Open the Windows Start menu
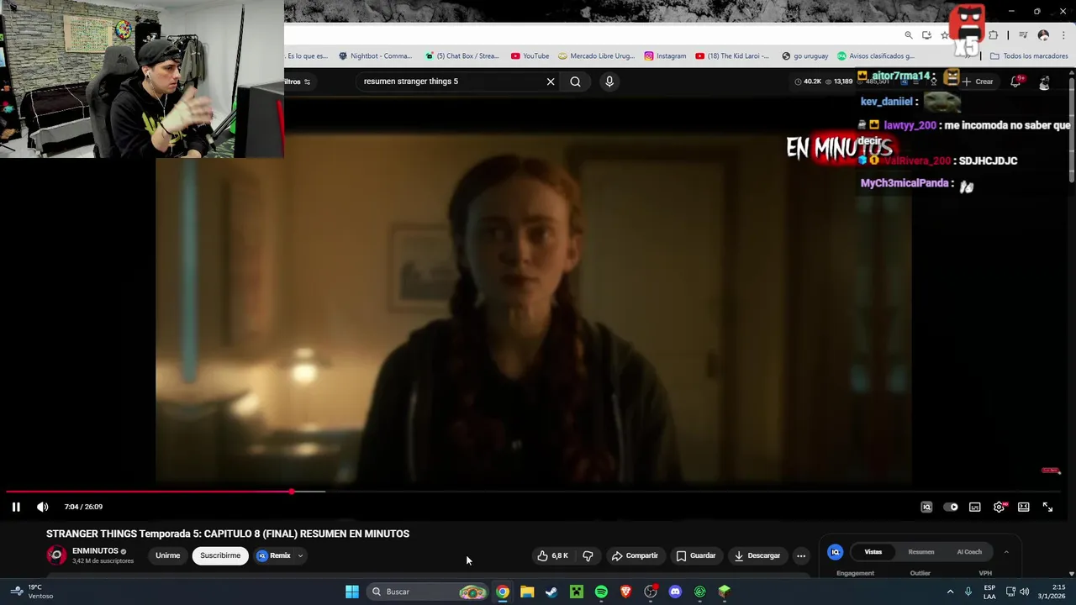This screenshot has height=605, width=1076. [x=352, y=592]
